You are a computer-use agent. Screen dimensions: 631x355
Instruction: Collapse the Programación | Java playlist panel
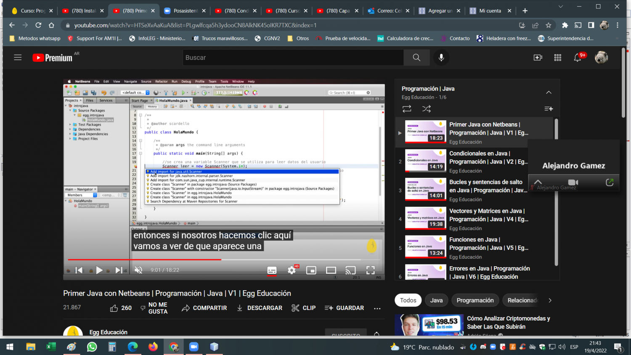tap(549, 93)
